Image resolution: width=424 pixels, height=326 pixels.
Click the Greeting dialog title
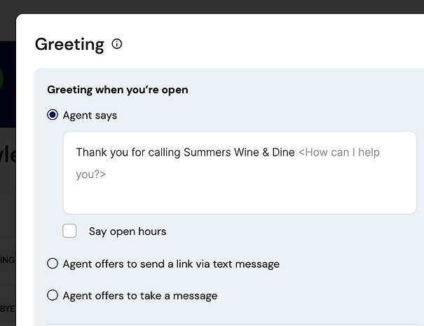69,45
